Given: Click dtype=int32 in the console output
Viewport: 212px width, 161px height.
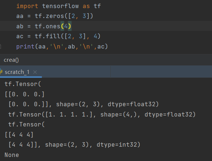Looking at the screenshot, I should click(118, 145).
